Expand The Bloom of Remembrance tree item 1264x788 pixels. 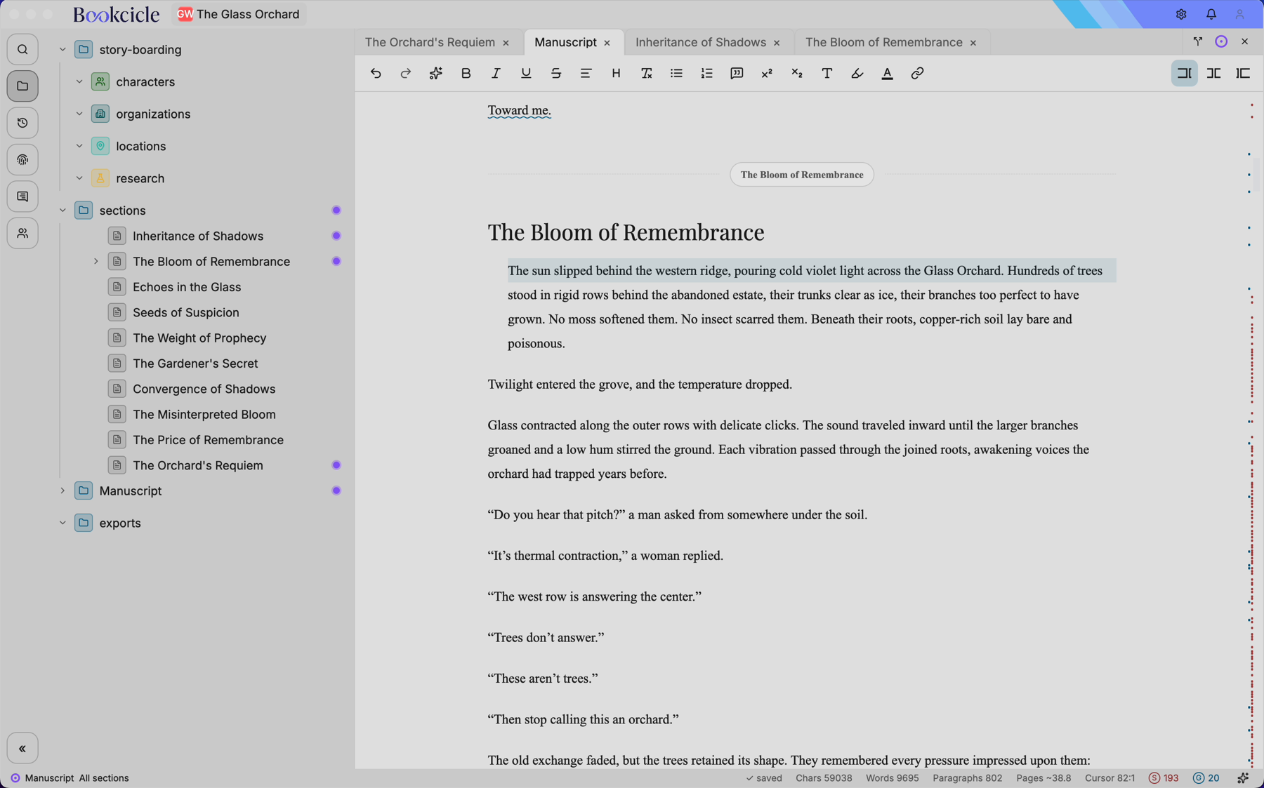[96, 261]
